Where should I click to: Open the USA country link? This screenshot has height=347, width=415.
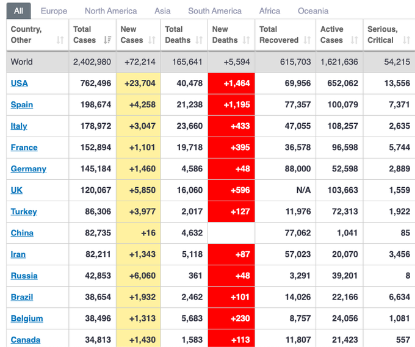coord(20,83)
